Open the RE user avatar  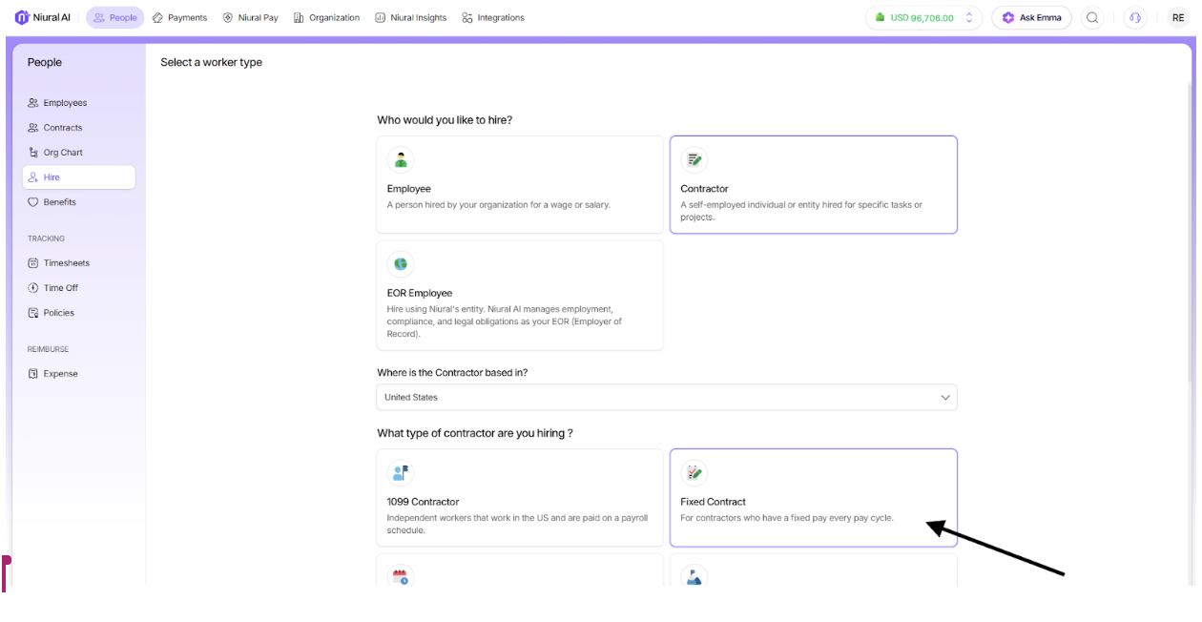pyautogui.click(x=1178, y=17)
